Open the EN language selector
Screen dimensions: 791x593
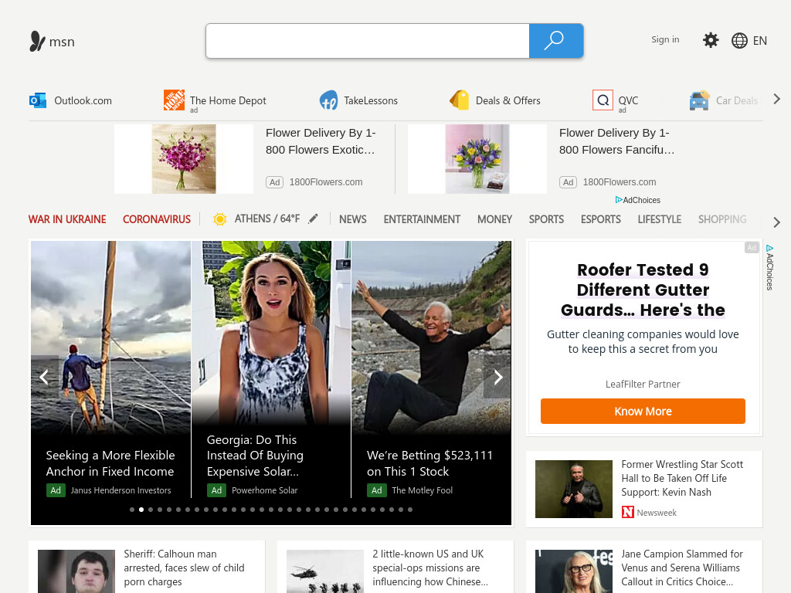pos(760,41)
